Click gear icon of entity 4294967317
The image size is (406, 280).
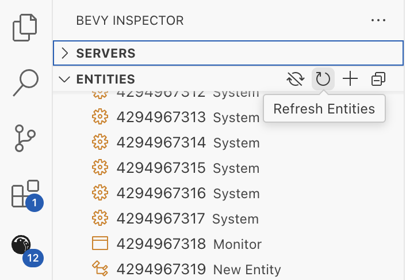pyautogui.click(x=100, y=218)
